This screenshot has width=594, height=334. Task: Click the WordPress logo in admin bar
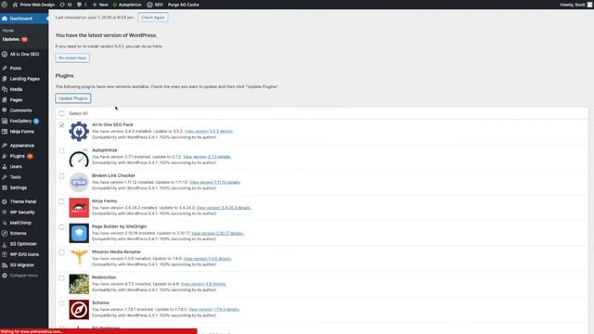(4, 5)
